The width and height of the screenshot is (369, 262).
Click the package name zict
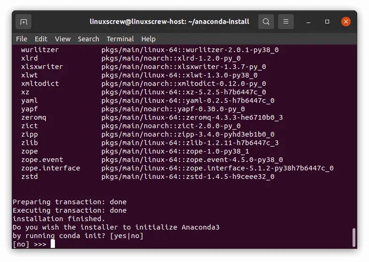(x=30, y=126)
